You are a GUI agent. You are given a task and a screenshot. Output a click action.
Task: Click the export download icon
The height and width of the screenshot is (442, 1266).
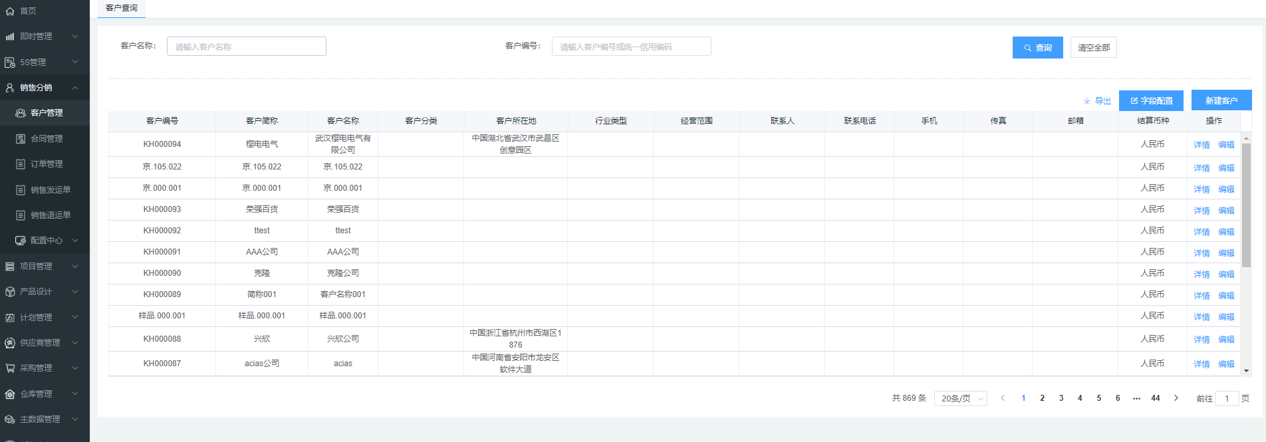coord(1087,101)
